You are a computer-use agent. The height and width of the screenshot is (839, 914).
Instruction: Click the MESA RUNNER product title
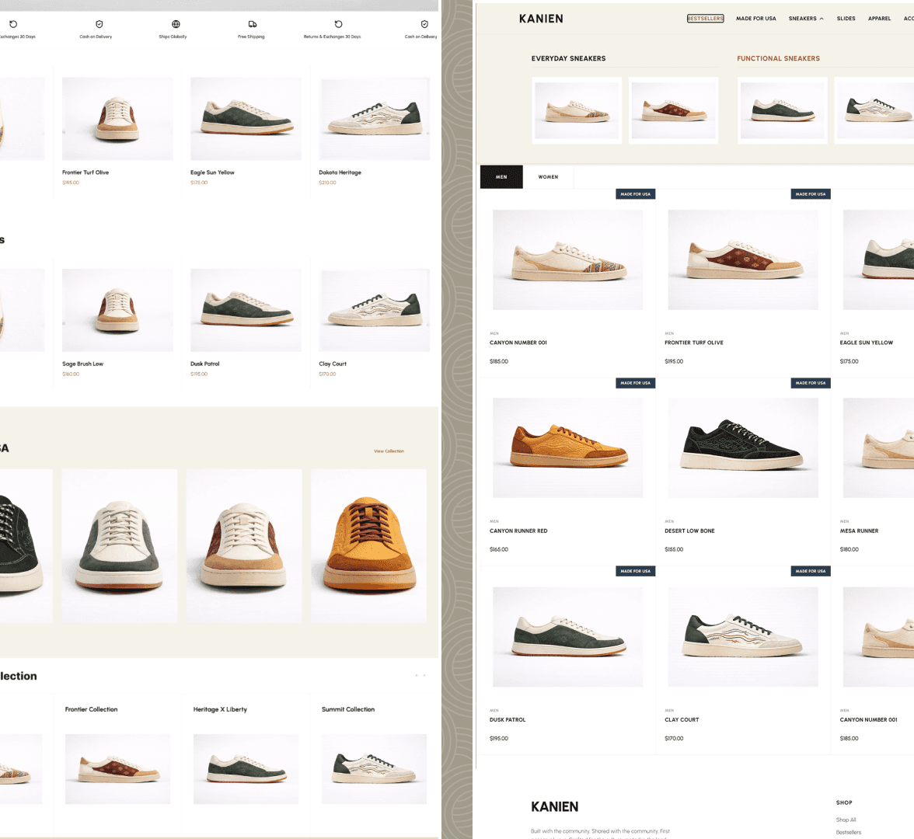coord(859,531)
